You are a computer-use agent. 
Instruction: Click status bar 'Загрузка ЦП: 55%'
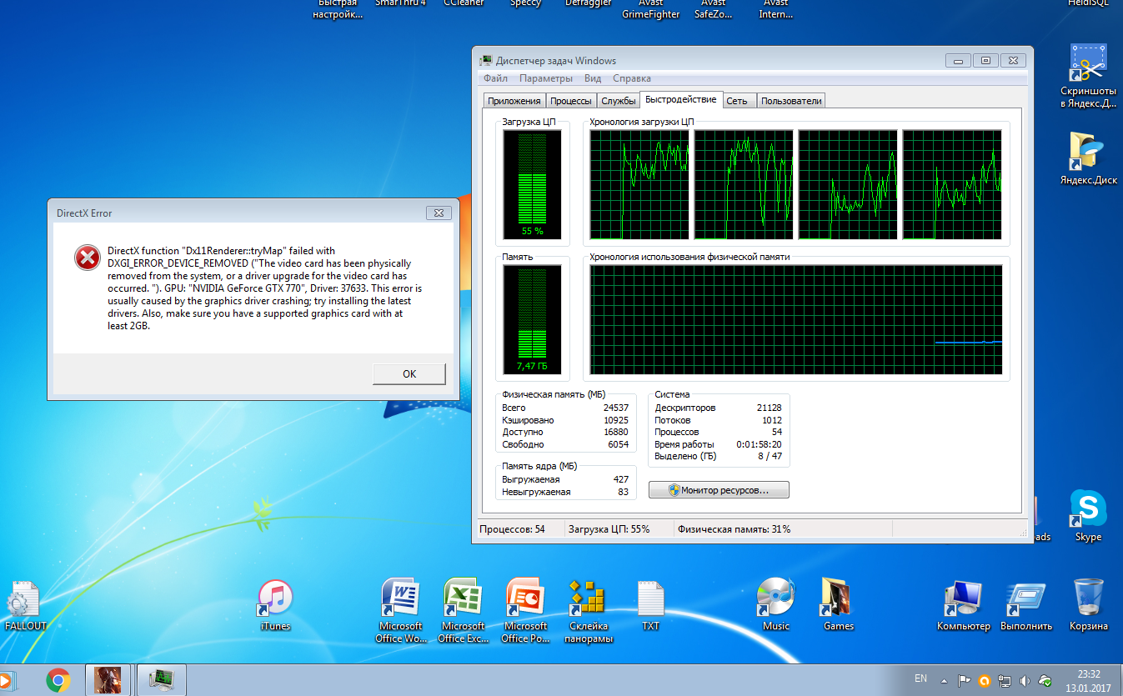609,529
